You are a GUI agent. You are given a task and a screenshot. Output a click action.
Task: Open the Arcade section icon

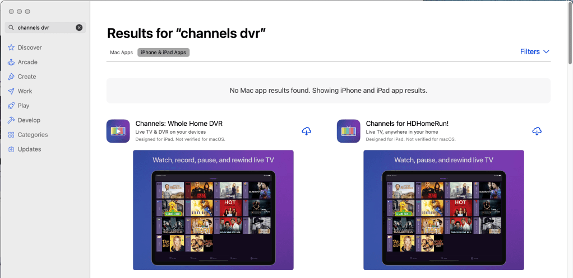pyautogui.click(x=11, y=62)
